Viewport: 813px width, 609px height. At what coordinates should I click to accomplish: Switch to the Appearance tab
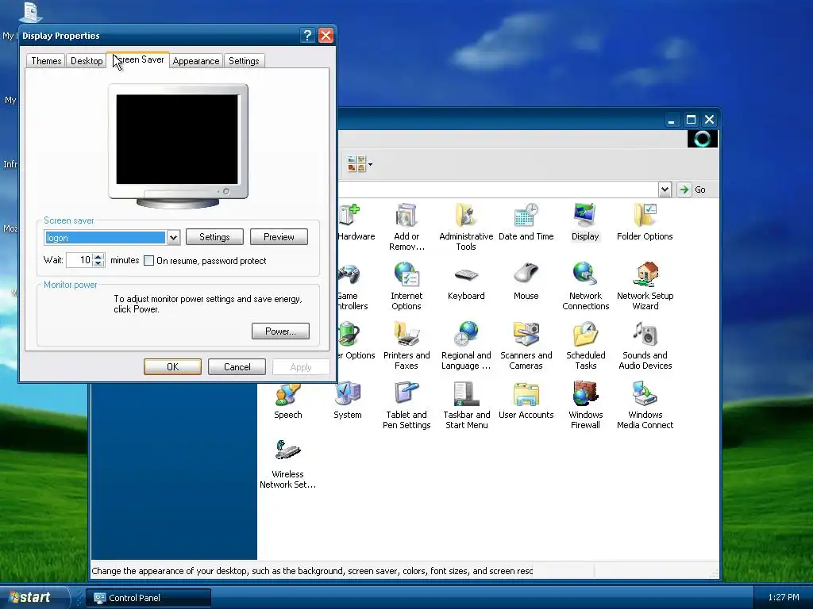point(196,61)
